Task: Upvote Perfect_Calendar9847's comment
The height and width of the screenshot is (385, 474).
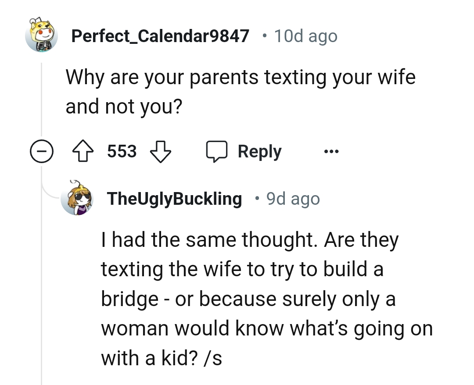Action: point(83,151)
